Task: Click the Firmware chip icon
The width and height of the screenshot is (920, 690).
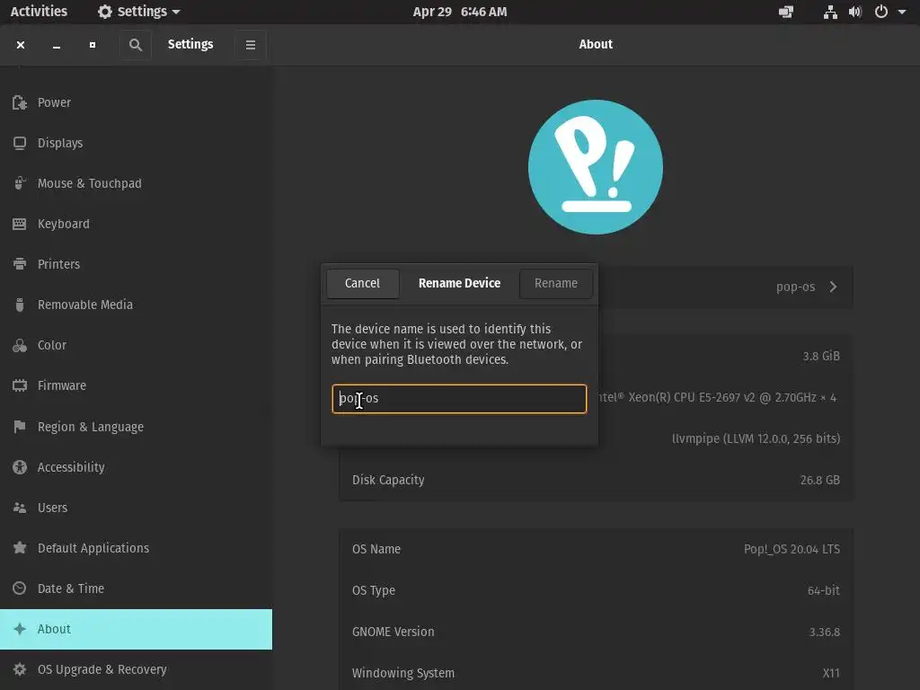Action: coord(20,385)
